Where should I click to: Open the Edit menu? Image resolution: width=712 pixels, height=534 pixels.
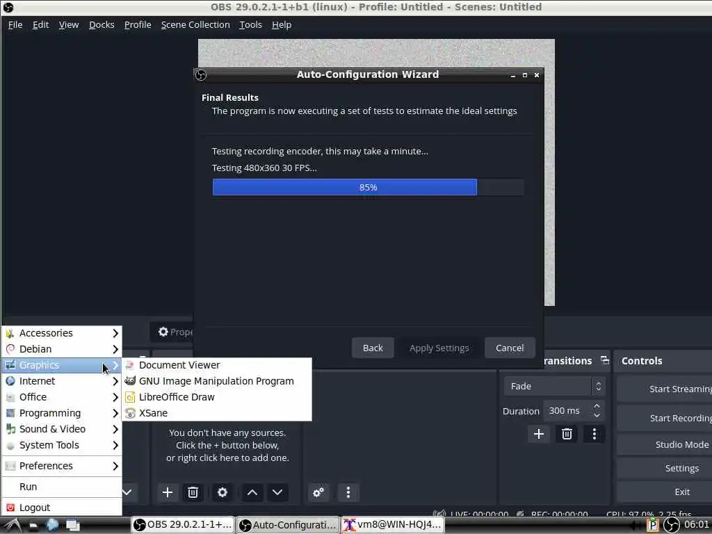point(40,25)
